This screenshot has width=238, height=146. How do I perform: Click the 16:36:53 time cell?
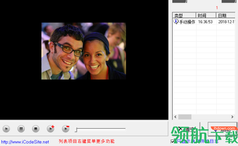click(205, 22)
